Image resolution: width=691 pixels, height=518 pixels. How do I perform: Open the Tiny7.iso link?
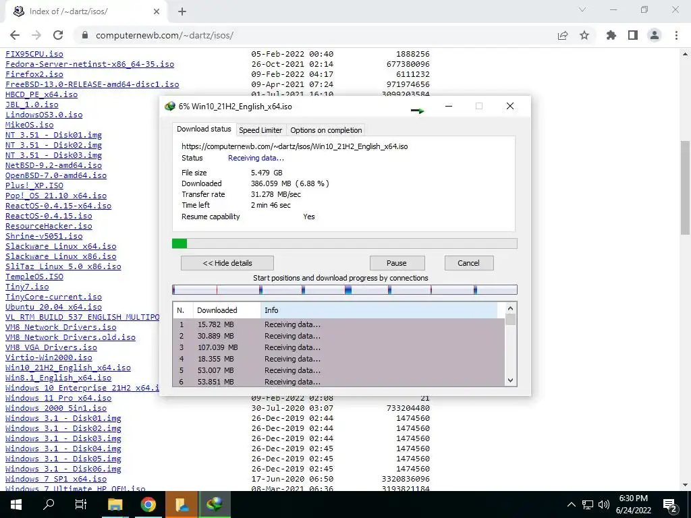coord(27,287)
